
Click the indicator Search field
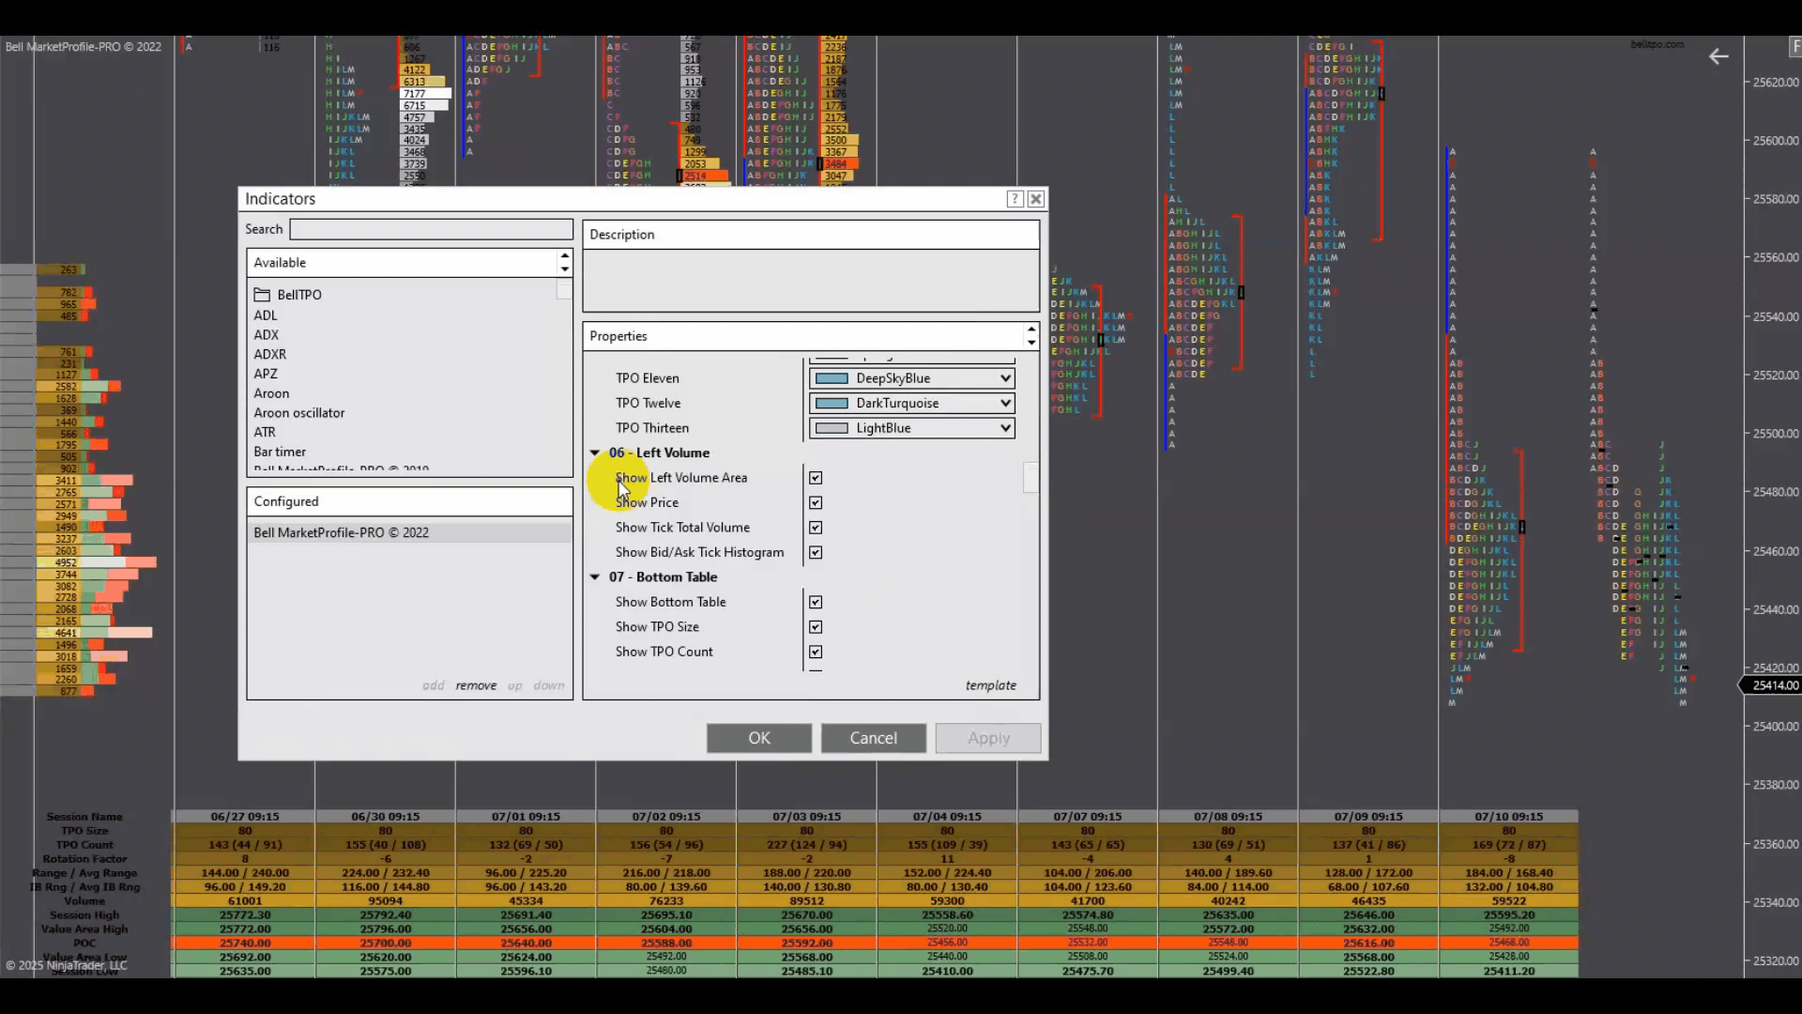click(x=431, y=229)
